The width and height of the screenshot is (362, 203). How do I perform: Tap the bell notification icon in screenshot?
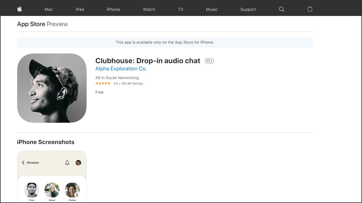point(67,163)
